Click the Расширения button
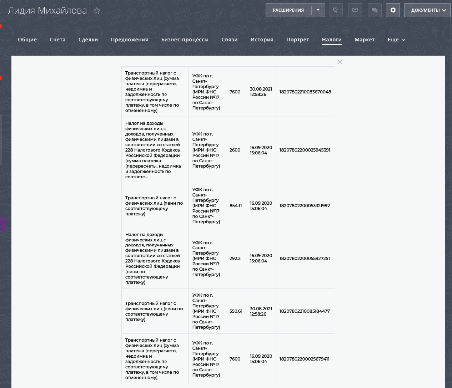 (x=288, y=10)
